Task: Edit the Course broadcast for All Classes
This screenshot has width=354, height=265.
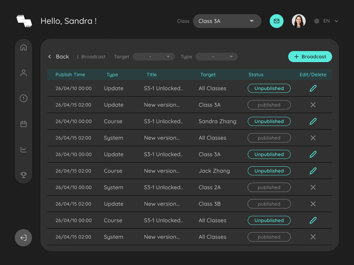Action: (313, 220)
